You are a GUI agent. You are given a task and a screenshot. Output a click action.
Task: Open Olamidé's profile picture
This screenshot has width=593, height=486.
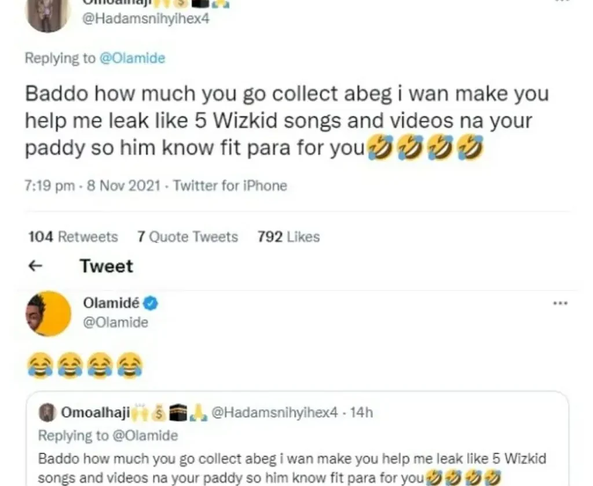(x=48, y=313)
